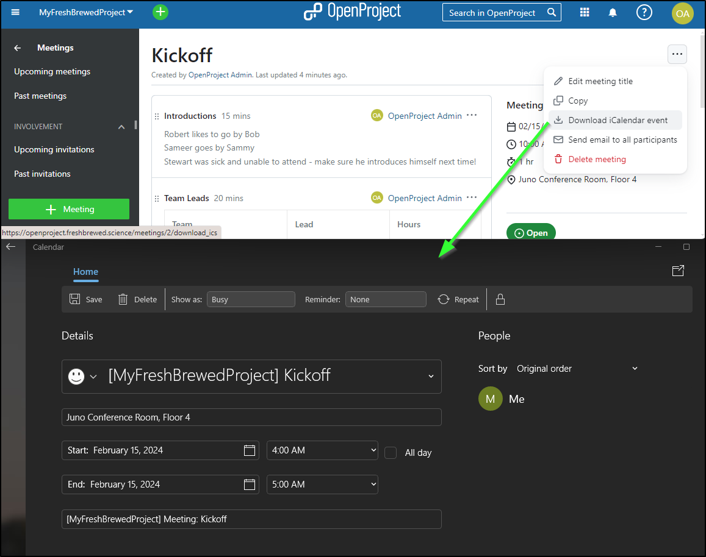Click the pop-out window icon in Calendar
This screenshot has height=557, width=706.
pyautogui.click(x=678, y=271)
